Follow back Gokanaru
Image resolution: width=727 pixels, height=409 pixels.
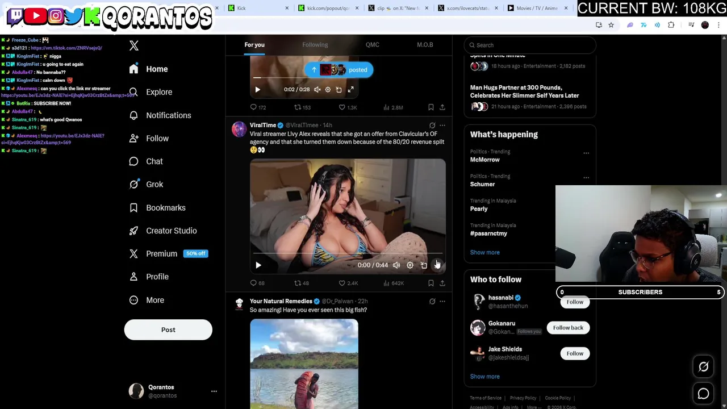click(568, 328)
